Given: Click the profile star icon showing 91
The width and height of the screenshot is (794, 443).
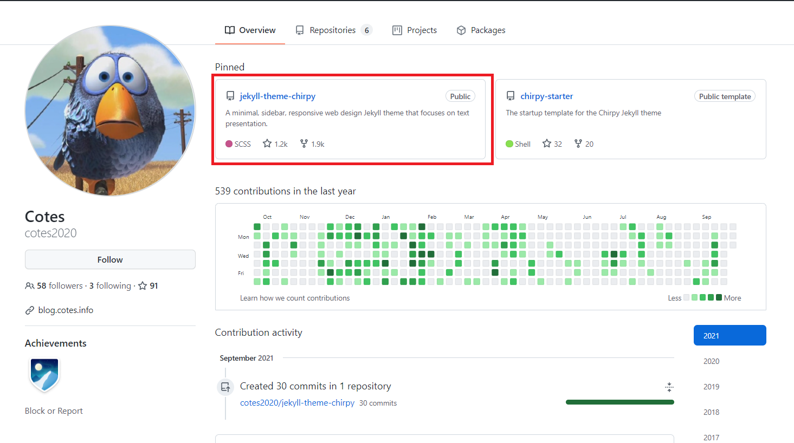Looking at the screenshot, I should coord(143,285).
